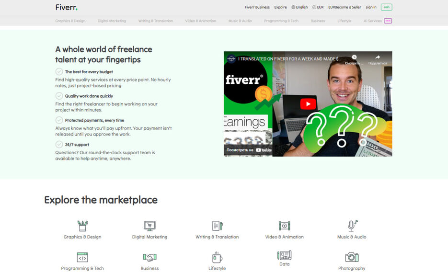
Task: Open the Graphics & Design nav menu
Action: pos(70,21)
